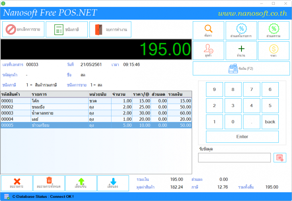Tap keypad number 4

251,106
